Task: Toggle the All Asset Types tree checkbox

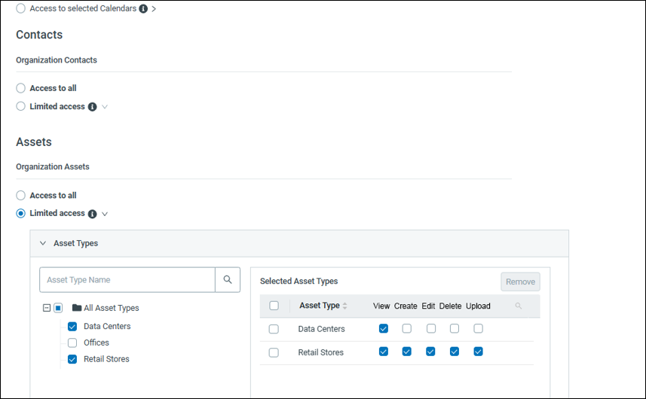Action: pos(58,308)
